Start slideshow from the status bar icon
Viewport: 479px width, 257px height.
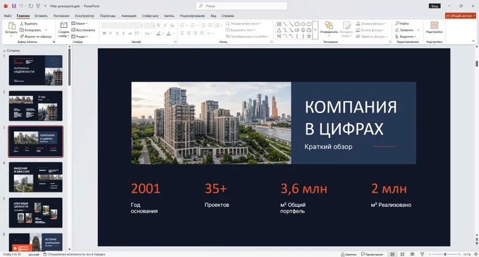(422, 254)
